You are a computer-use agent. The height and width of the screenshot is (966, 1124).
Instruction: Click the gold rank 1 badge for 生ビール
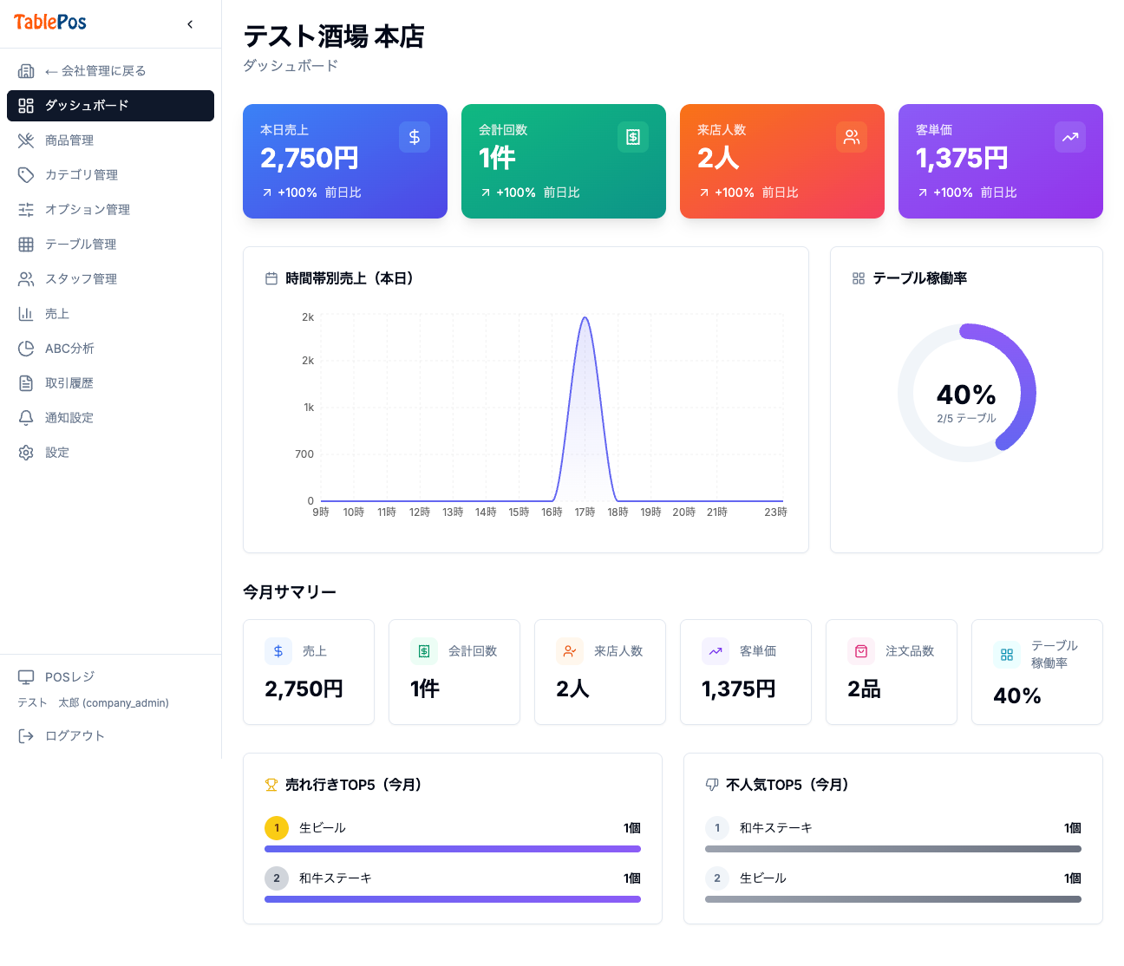pyautogui.click(x=277, y=828)
